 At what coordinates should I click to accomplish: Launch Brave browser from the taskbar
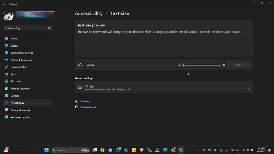coord(142,150)
